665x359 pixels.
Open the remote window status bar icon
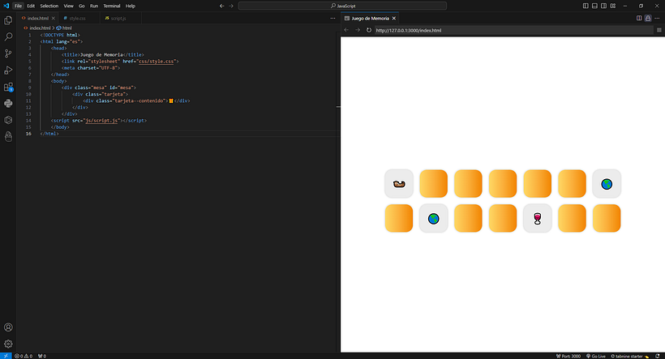(x=6, y=356)
